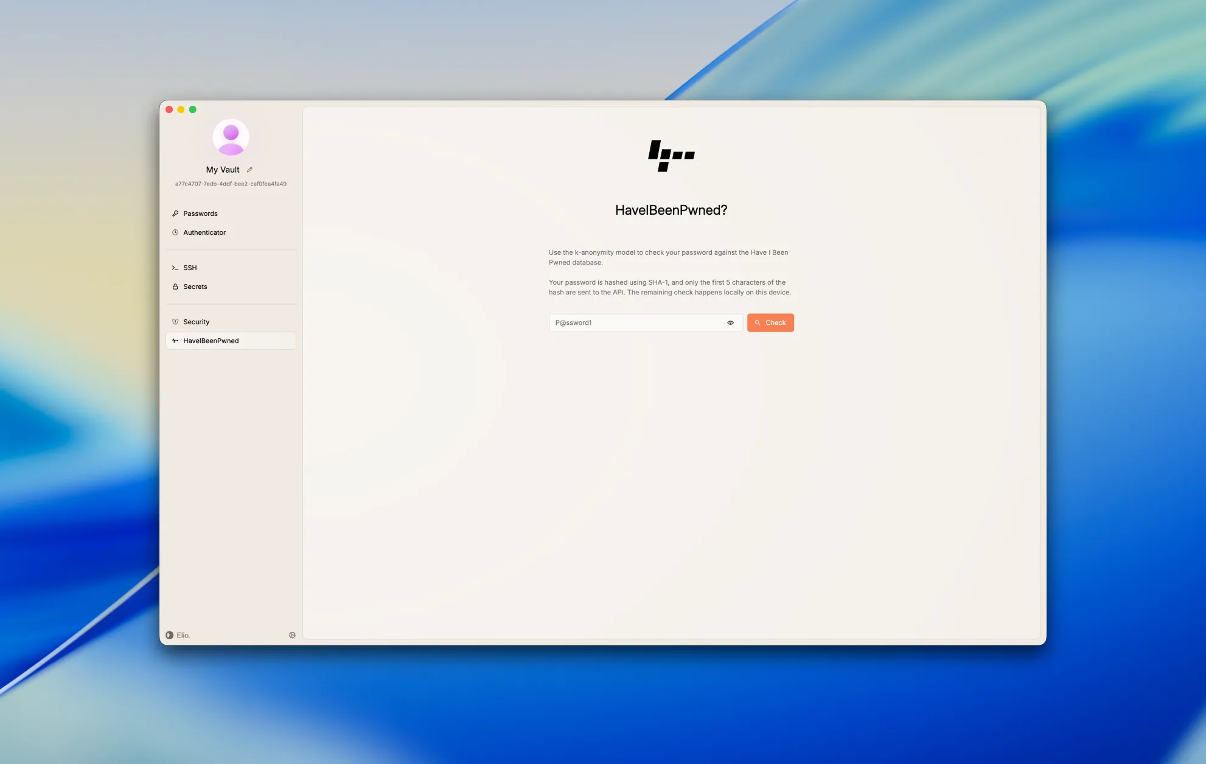This screenshot has height=764, width=1206.
Task: Click the magnifier icon inside the Check button
Action: pyautogui.click(x=757, y=322)
